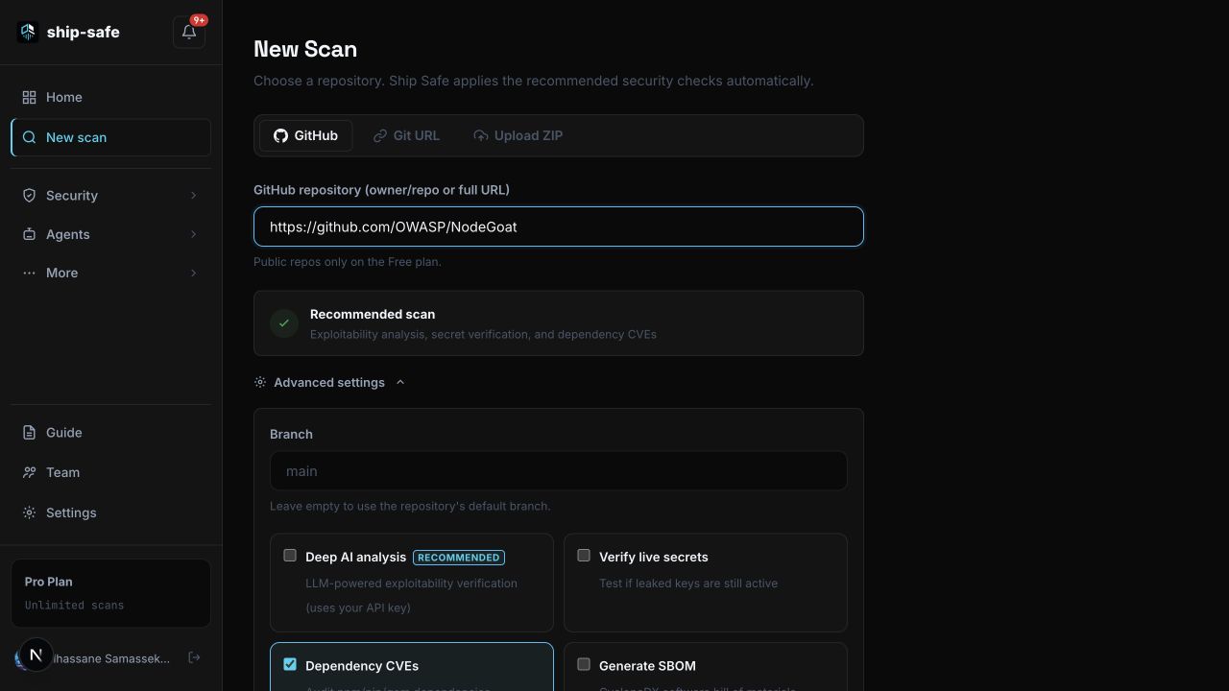Expand the Agents submenu chevron
This screenshot has width=1229, height=691.
(x=193, y=234)
